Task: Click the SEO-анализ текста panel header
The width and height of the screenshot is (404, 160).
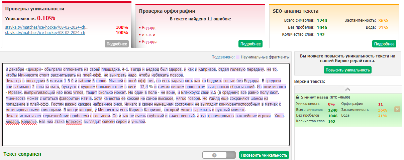Action: [296, 11]
